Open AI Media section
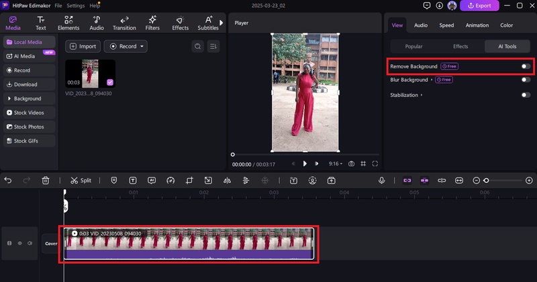537x282 pixels. coord(29,56)
